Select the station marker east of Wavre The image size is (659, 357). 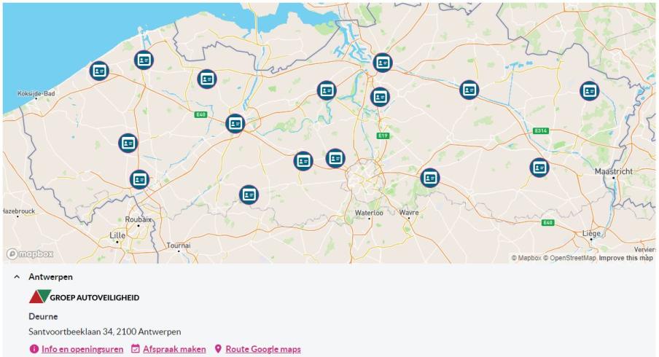[429, 178]
